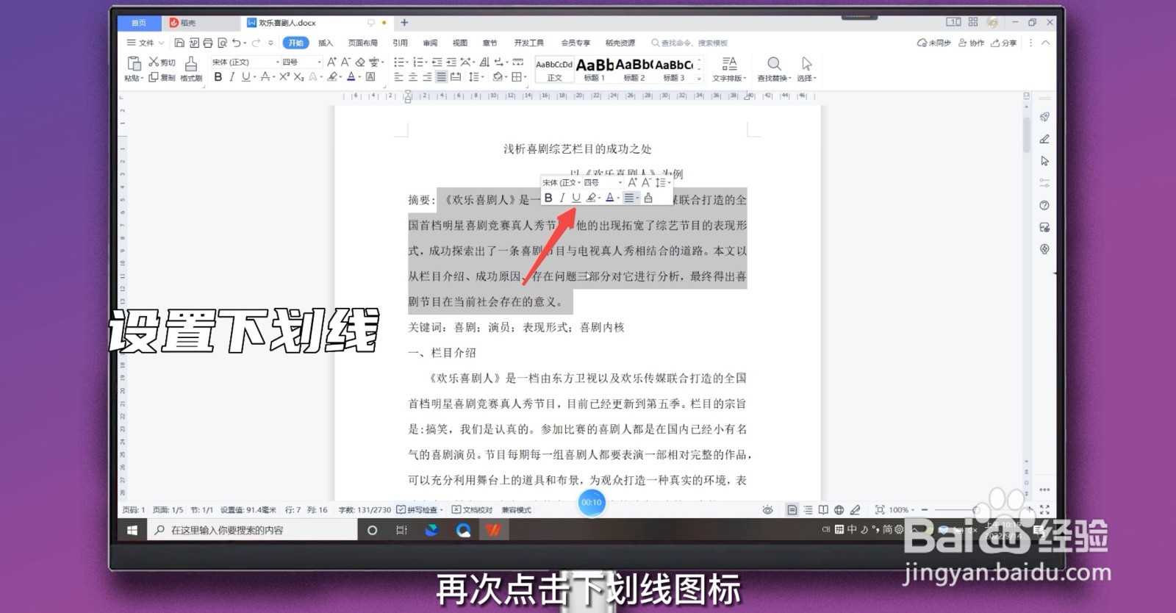Paste using the 粘贴 clipboard icon
This screenshot has height=613, width=1176.
pos(134,64)
